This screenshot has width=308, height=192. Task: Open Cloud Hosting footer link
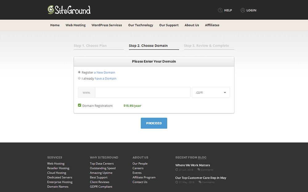click(57, 173)
